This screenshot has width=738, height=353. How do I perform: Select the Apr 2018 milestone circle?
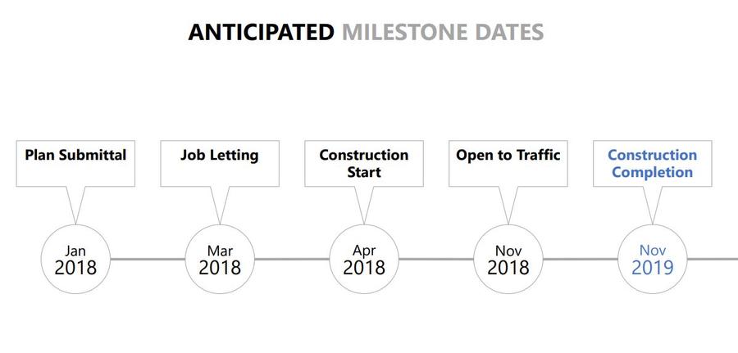(364, 259)
